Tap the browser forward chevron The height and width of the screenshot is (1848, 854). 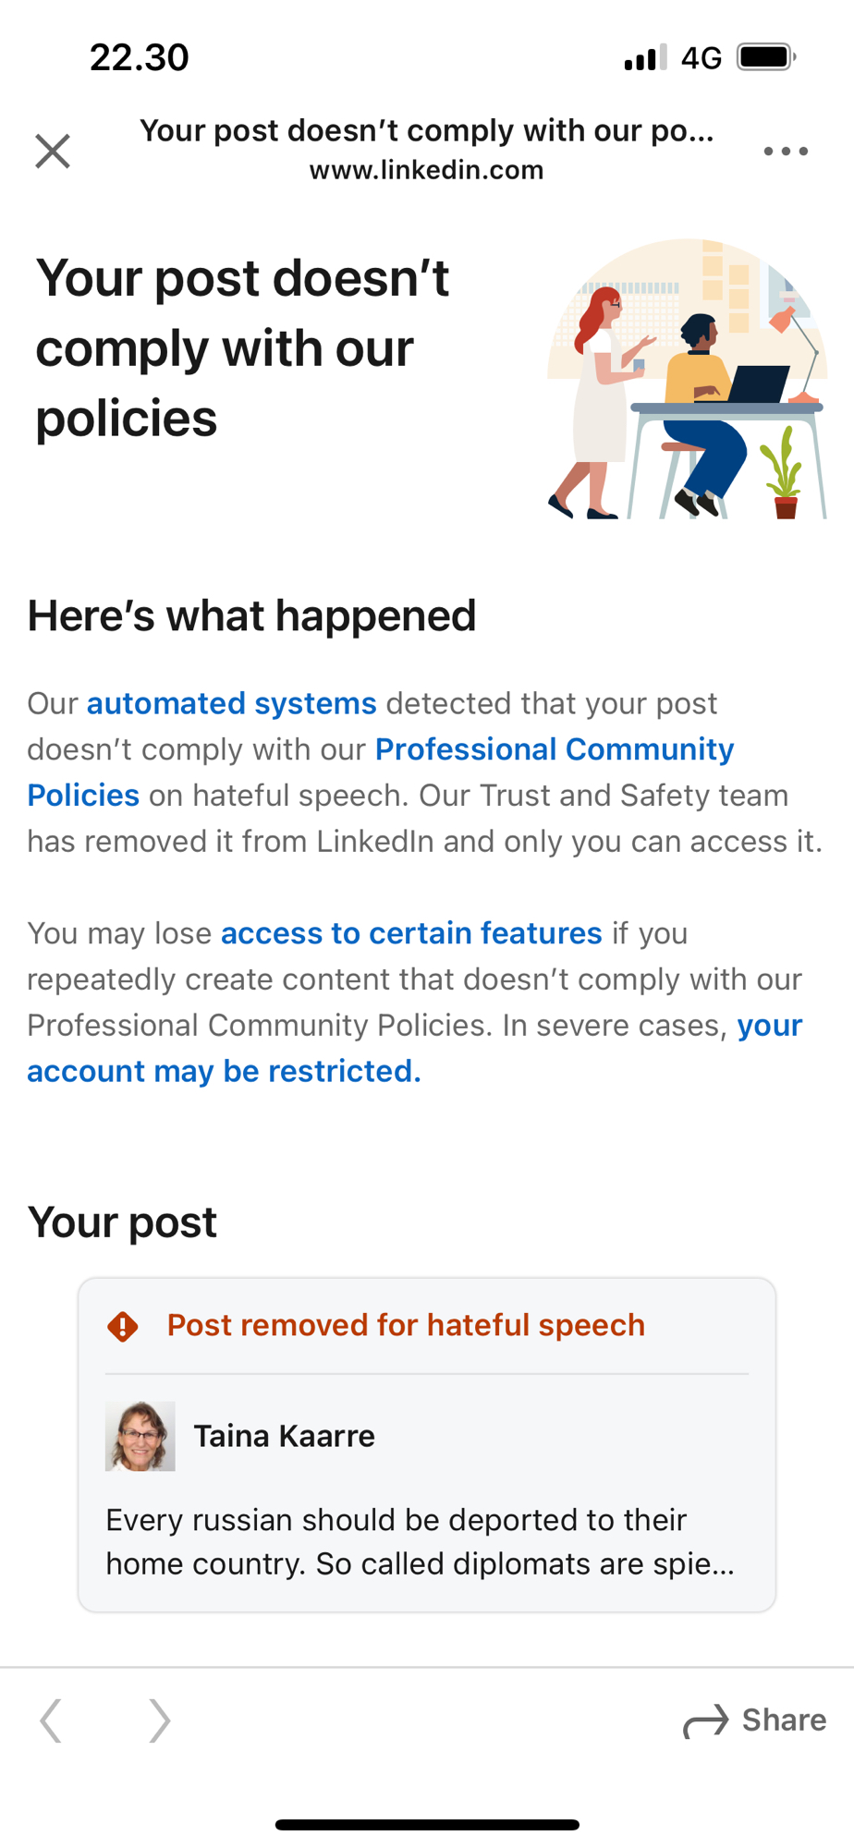(x=159, y=1720)
